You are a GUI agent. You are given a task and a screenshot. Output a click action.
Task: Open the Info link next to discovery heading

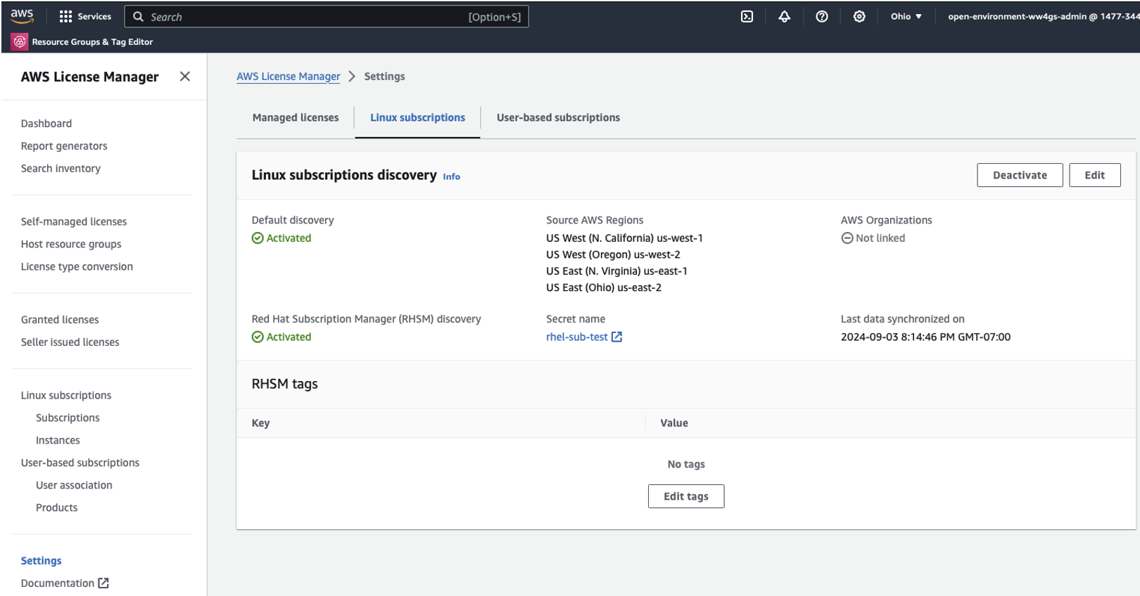point(451,176)
